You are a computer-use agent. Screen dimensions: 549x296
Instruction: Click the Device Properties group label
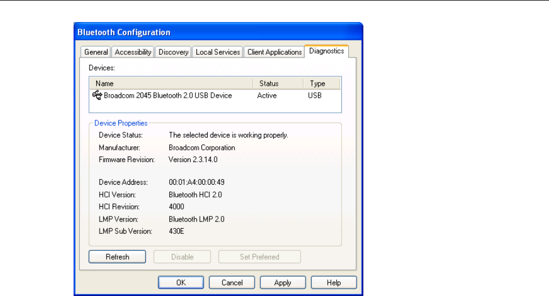(121, 123)
